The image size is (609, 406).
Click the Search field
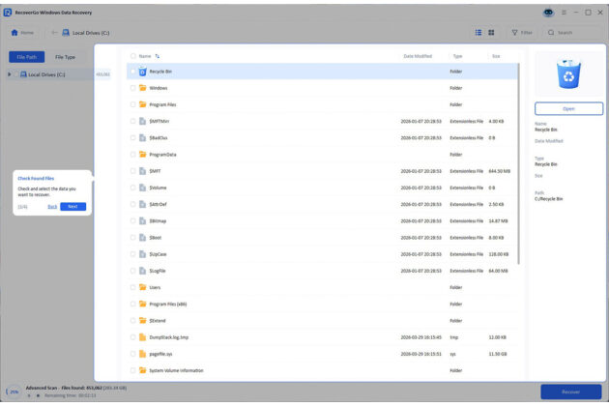coord(573,33)
